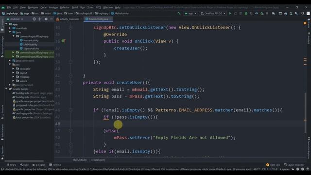Viewport: 311px width, 175px height.
Task: Open the Logcat tool window
Action: coord(38,165)
